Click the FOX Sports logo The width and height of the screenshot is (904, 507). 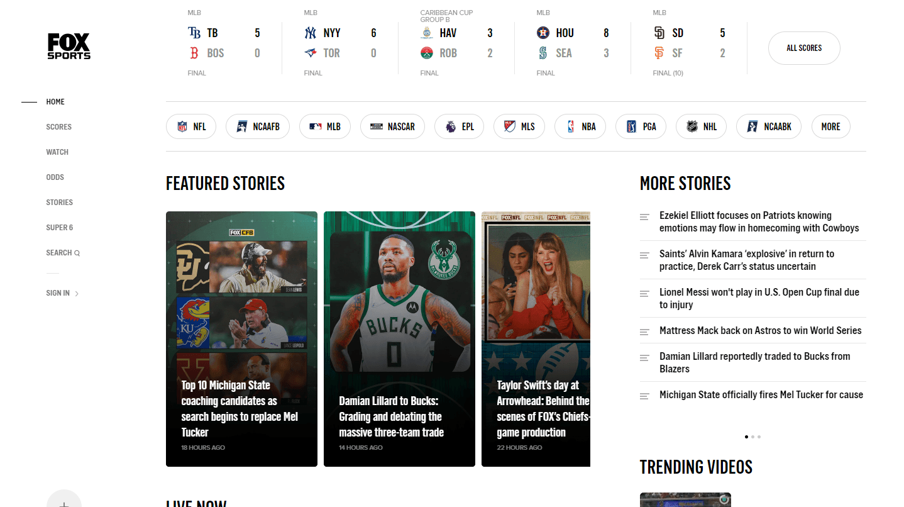tap(69, 47)
